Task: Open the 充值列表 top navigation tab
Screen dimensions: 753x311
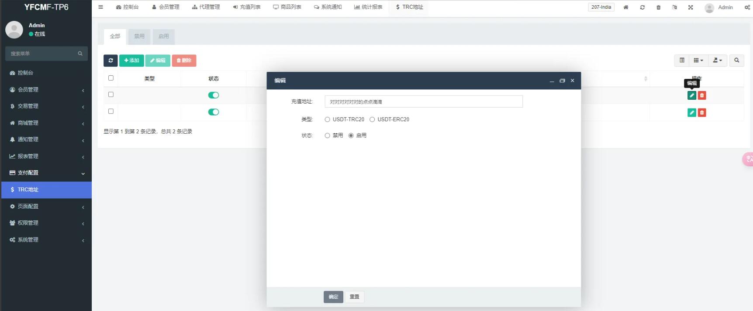Action: tap(247, 7)
